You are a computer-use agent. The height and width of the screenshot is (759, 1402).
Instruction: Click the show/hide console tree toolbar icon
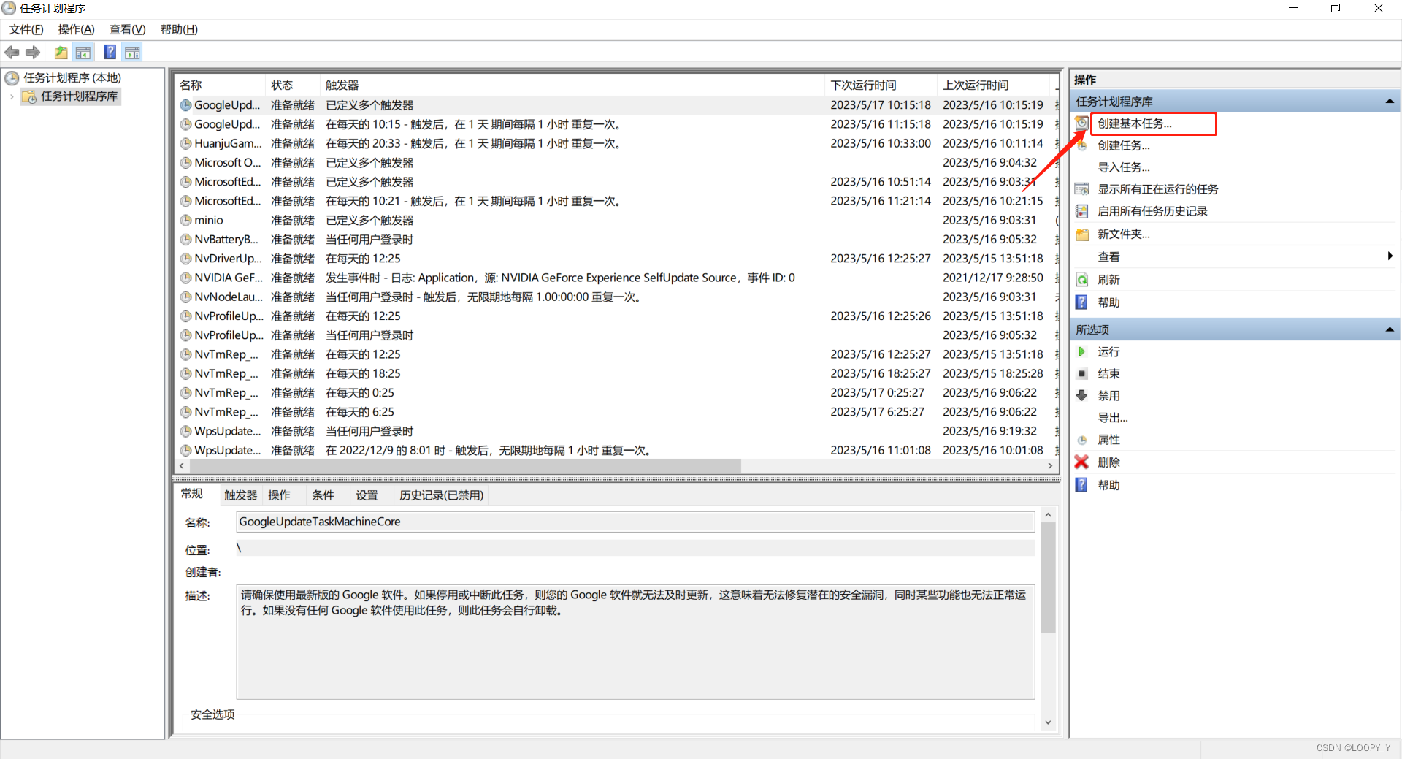[83, 53]
